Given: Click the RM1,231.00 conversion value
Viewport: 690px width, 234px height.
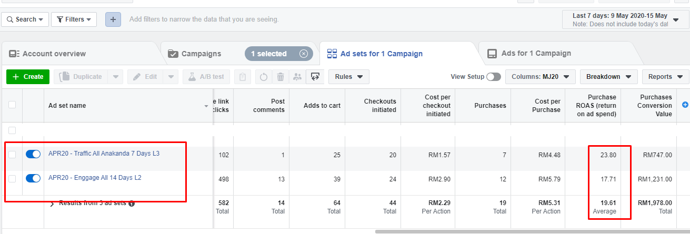Looking at the screenshot, I should coord(655,179).
